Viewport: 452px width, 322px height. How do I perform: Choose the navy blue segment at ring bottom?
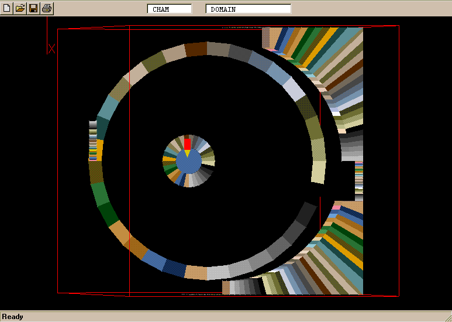click(x=174, y=268)
